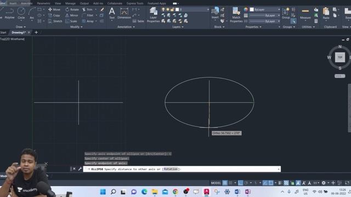
Task: Activate Match Properties
Action: click(x=236, y=15)
